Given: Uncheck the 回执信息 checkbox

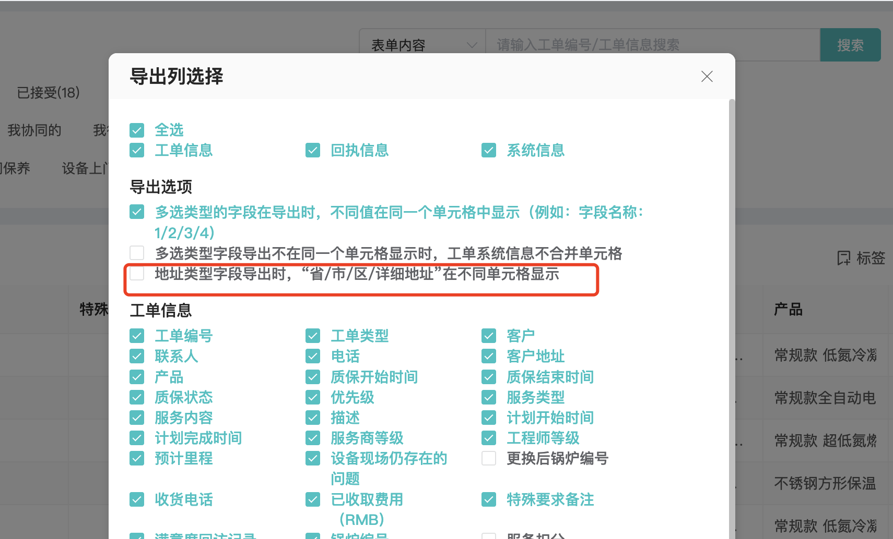Looking at the screenshot, I should click(313, 151).
